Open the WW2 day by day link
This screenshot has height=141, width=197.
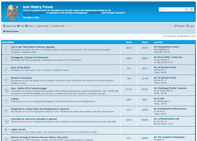[x=32, y=15]
